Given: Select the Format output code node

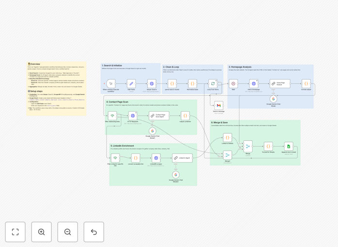Looking at the screenshot, I should pyautogui.click(x=306, y=83).
